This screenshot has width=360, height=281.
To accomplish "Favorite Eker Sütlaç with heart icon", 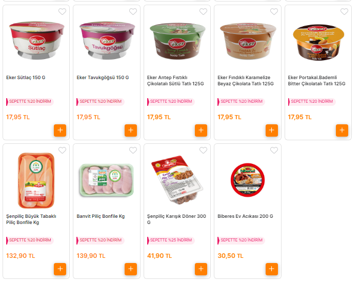I will (62, 11).
